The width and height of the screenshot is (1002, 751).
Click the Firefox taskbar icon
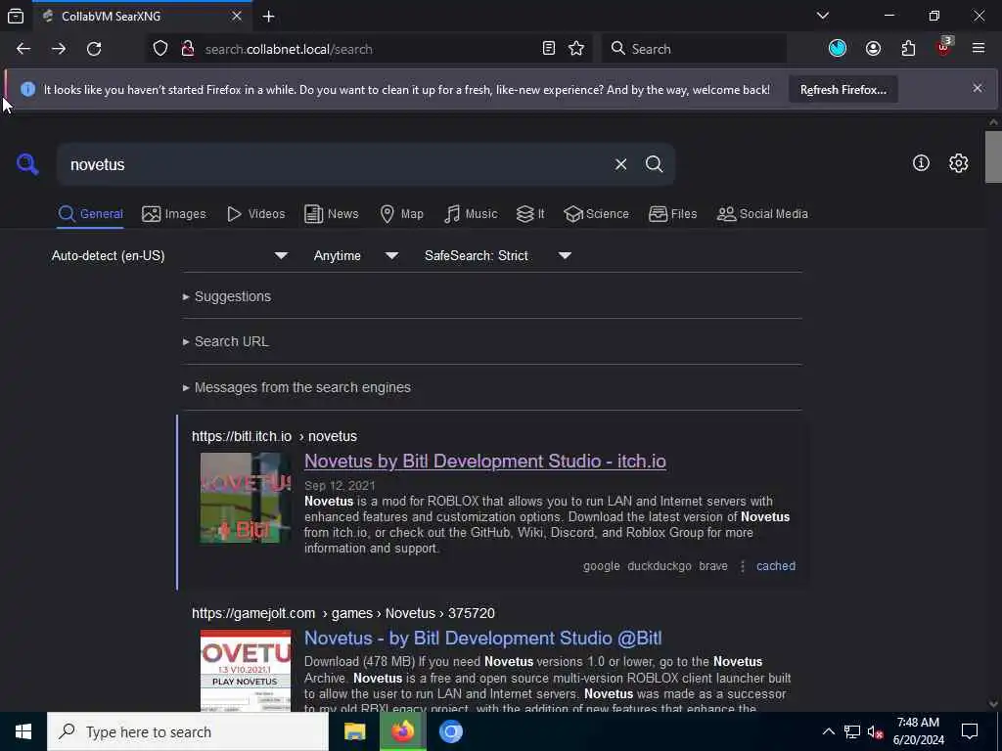pyautogui.click(x=402, y=731)
